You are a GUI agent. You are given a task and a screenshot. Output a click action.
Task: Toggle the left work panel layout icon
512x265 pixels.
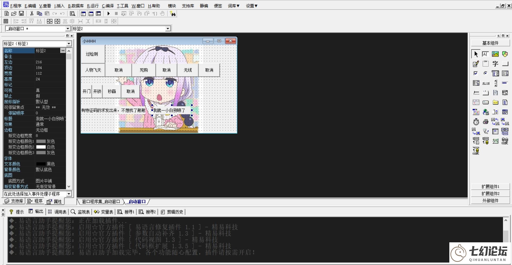coord(83,13)
